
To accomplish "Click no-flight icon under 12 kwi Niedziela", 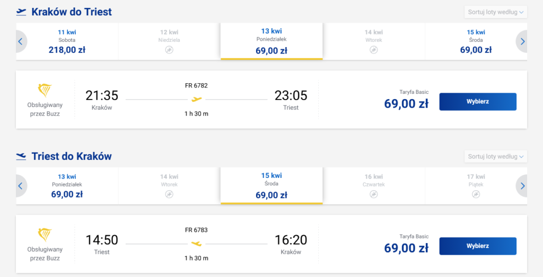I will tap(169, 50).
